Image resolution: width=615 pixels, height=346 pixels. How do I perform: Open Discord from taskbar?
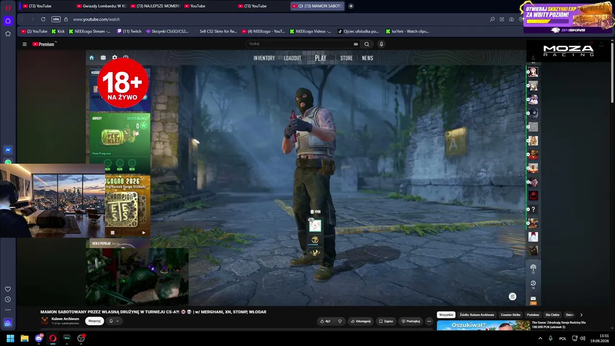39,338
